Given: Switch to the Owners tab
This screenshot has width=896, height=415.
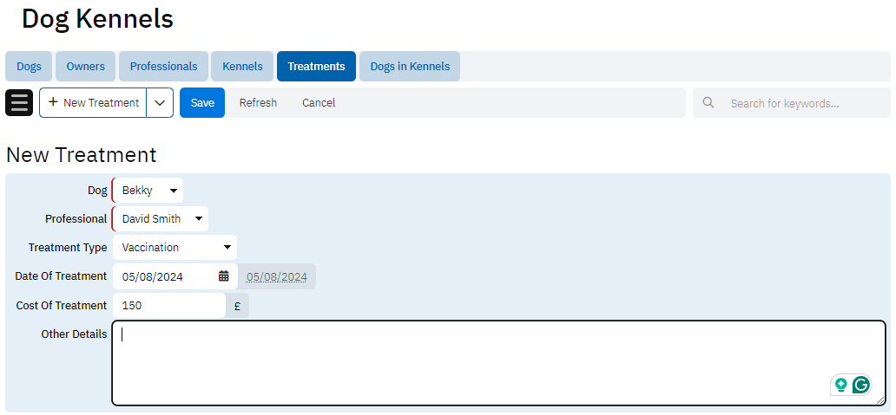Looking at the screenshot, I should (85, 66).
